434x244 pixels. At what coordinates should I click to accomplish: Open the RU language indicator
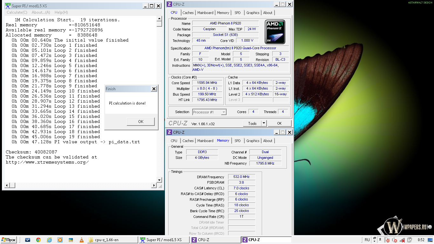coord(367,240)
